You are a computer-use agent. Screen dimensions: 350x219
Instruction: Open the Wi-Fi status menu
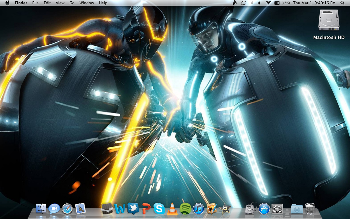click(269, 3)
